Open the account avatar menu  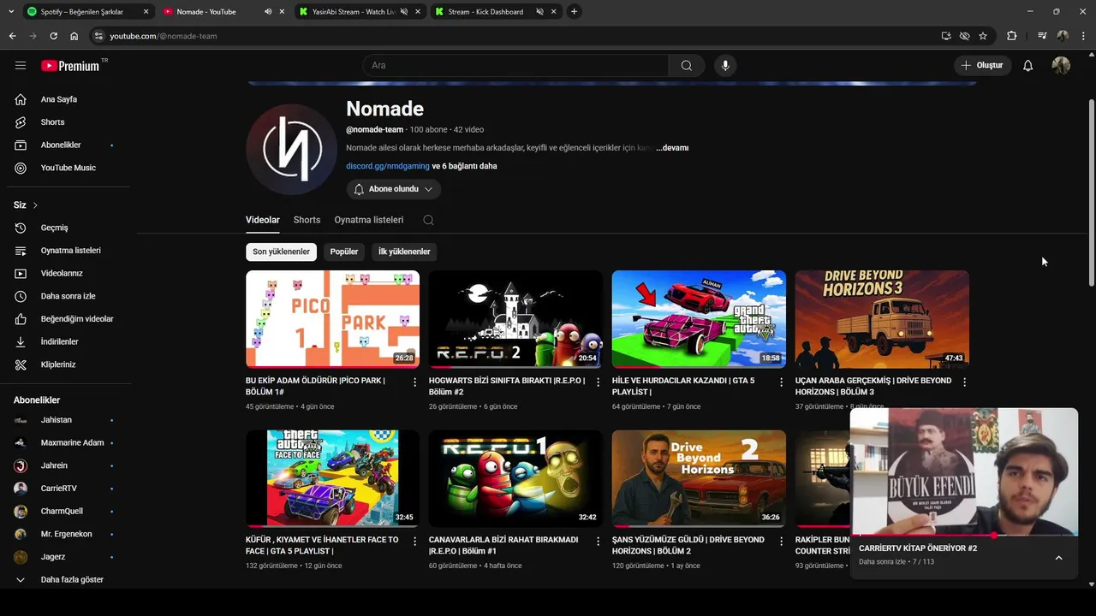click(1061, 66)
